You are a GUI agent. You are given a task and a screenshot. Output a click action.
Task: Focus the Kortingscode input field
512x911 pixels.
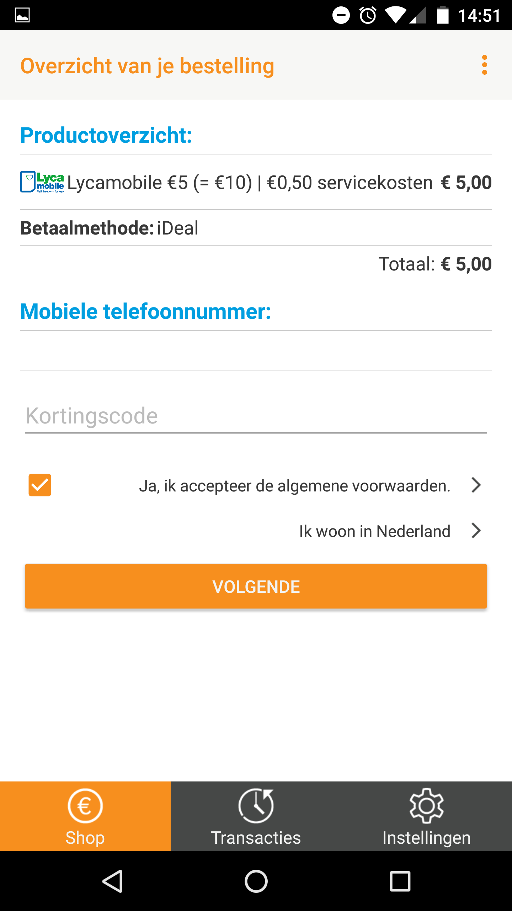click(256, 416)
